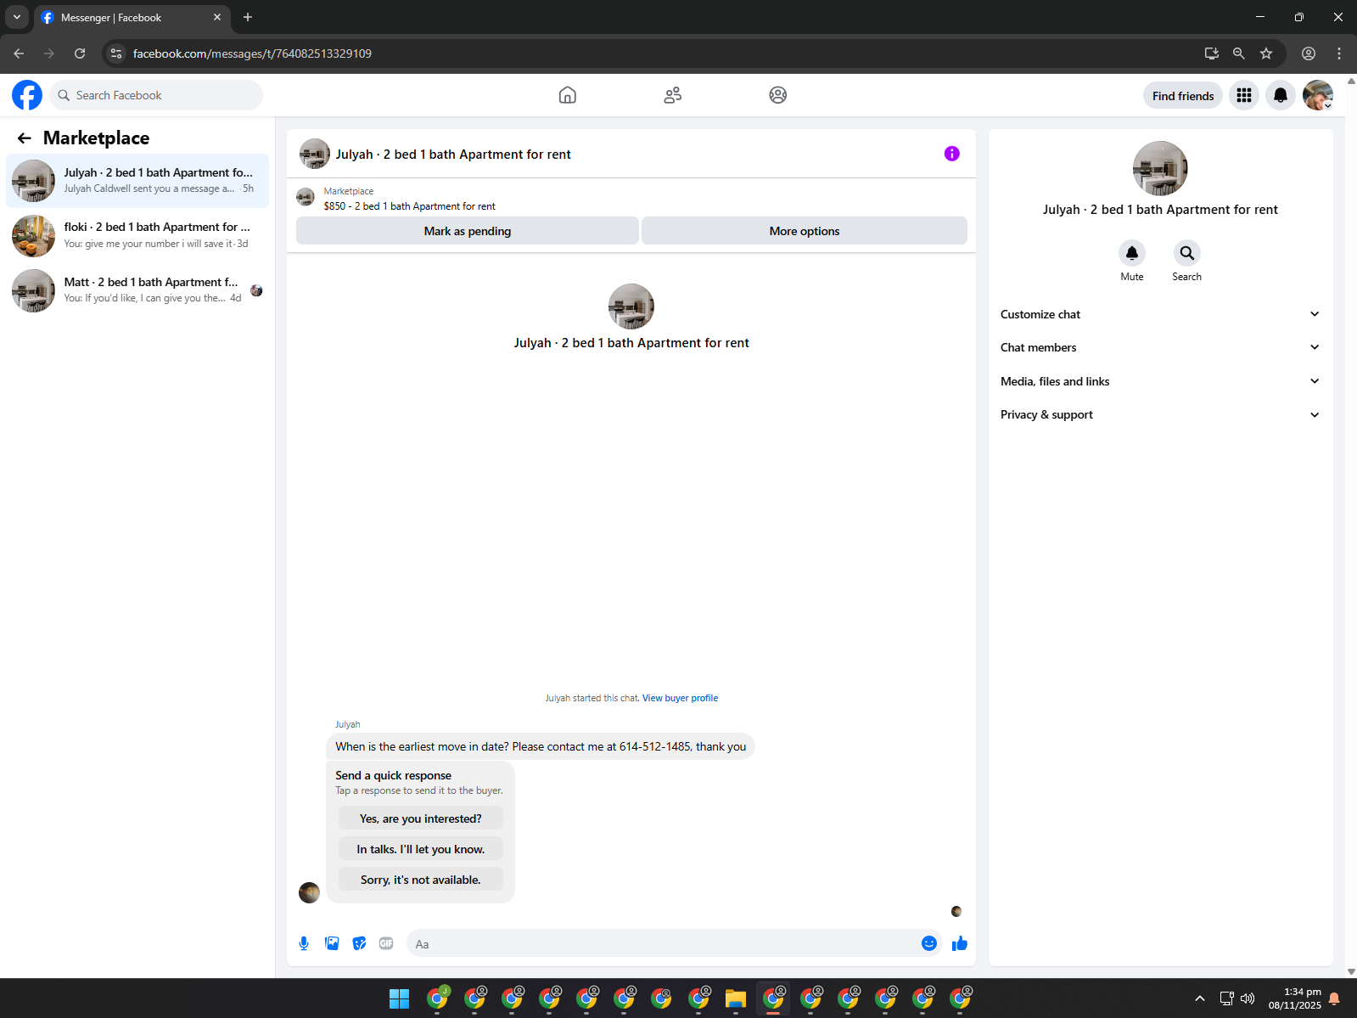Open the tab search dropdown arrow
Screen dimensions: 1357x1018
coord(17,17)
